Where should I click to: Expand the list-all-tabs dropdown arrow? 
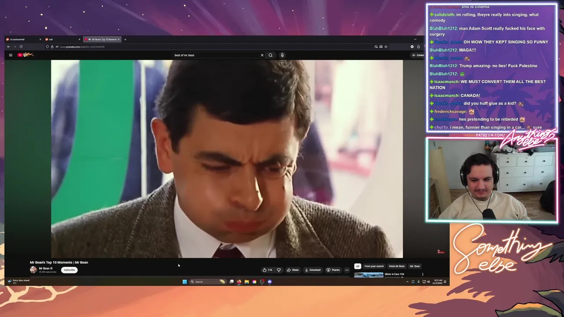(x=415, y=39)
